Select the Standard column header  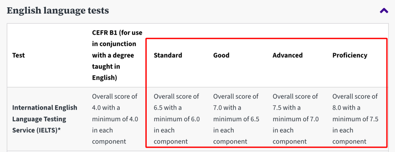coord(168,56)
